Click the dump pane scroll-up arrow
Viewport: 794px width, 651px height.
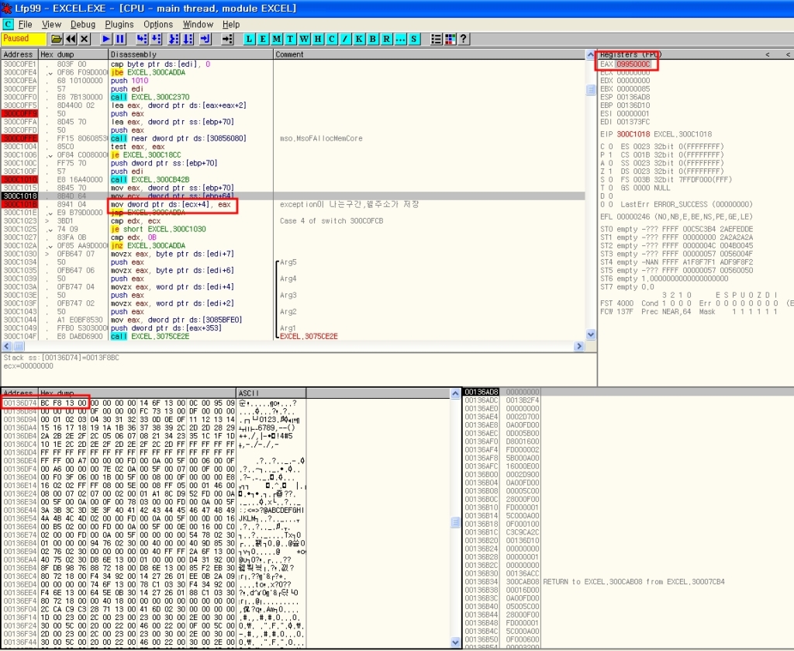[x=455, y=393]
